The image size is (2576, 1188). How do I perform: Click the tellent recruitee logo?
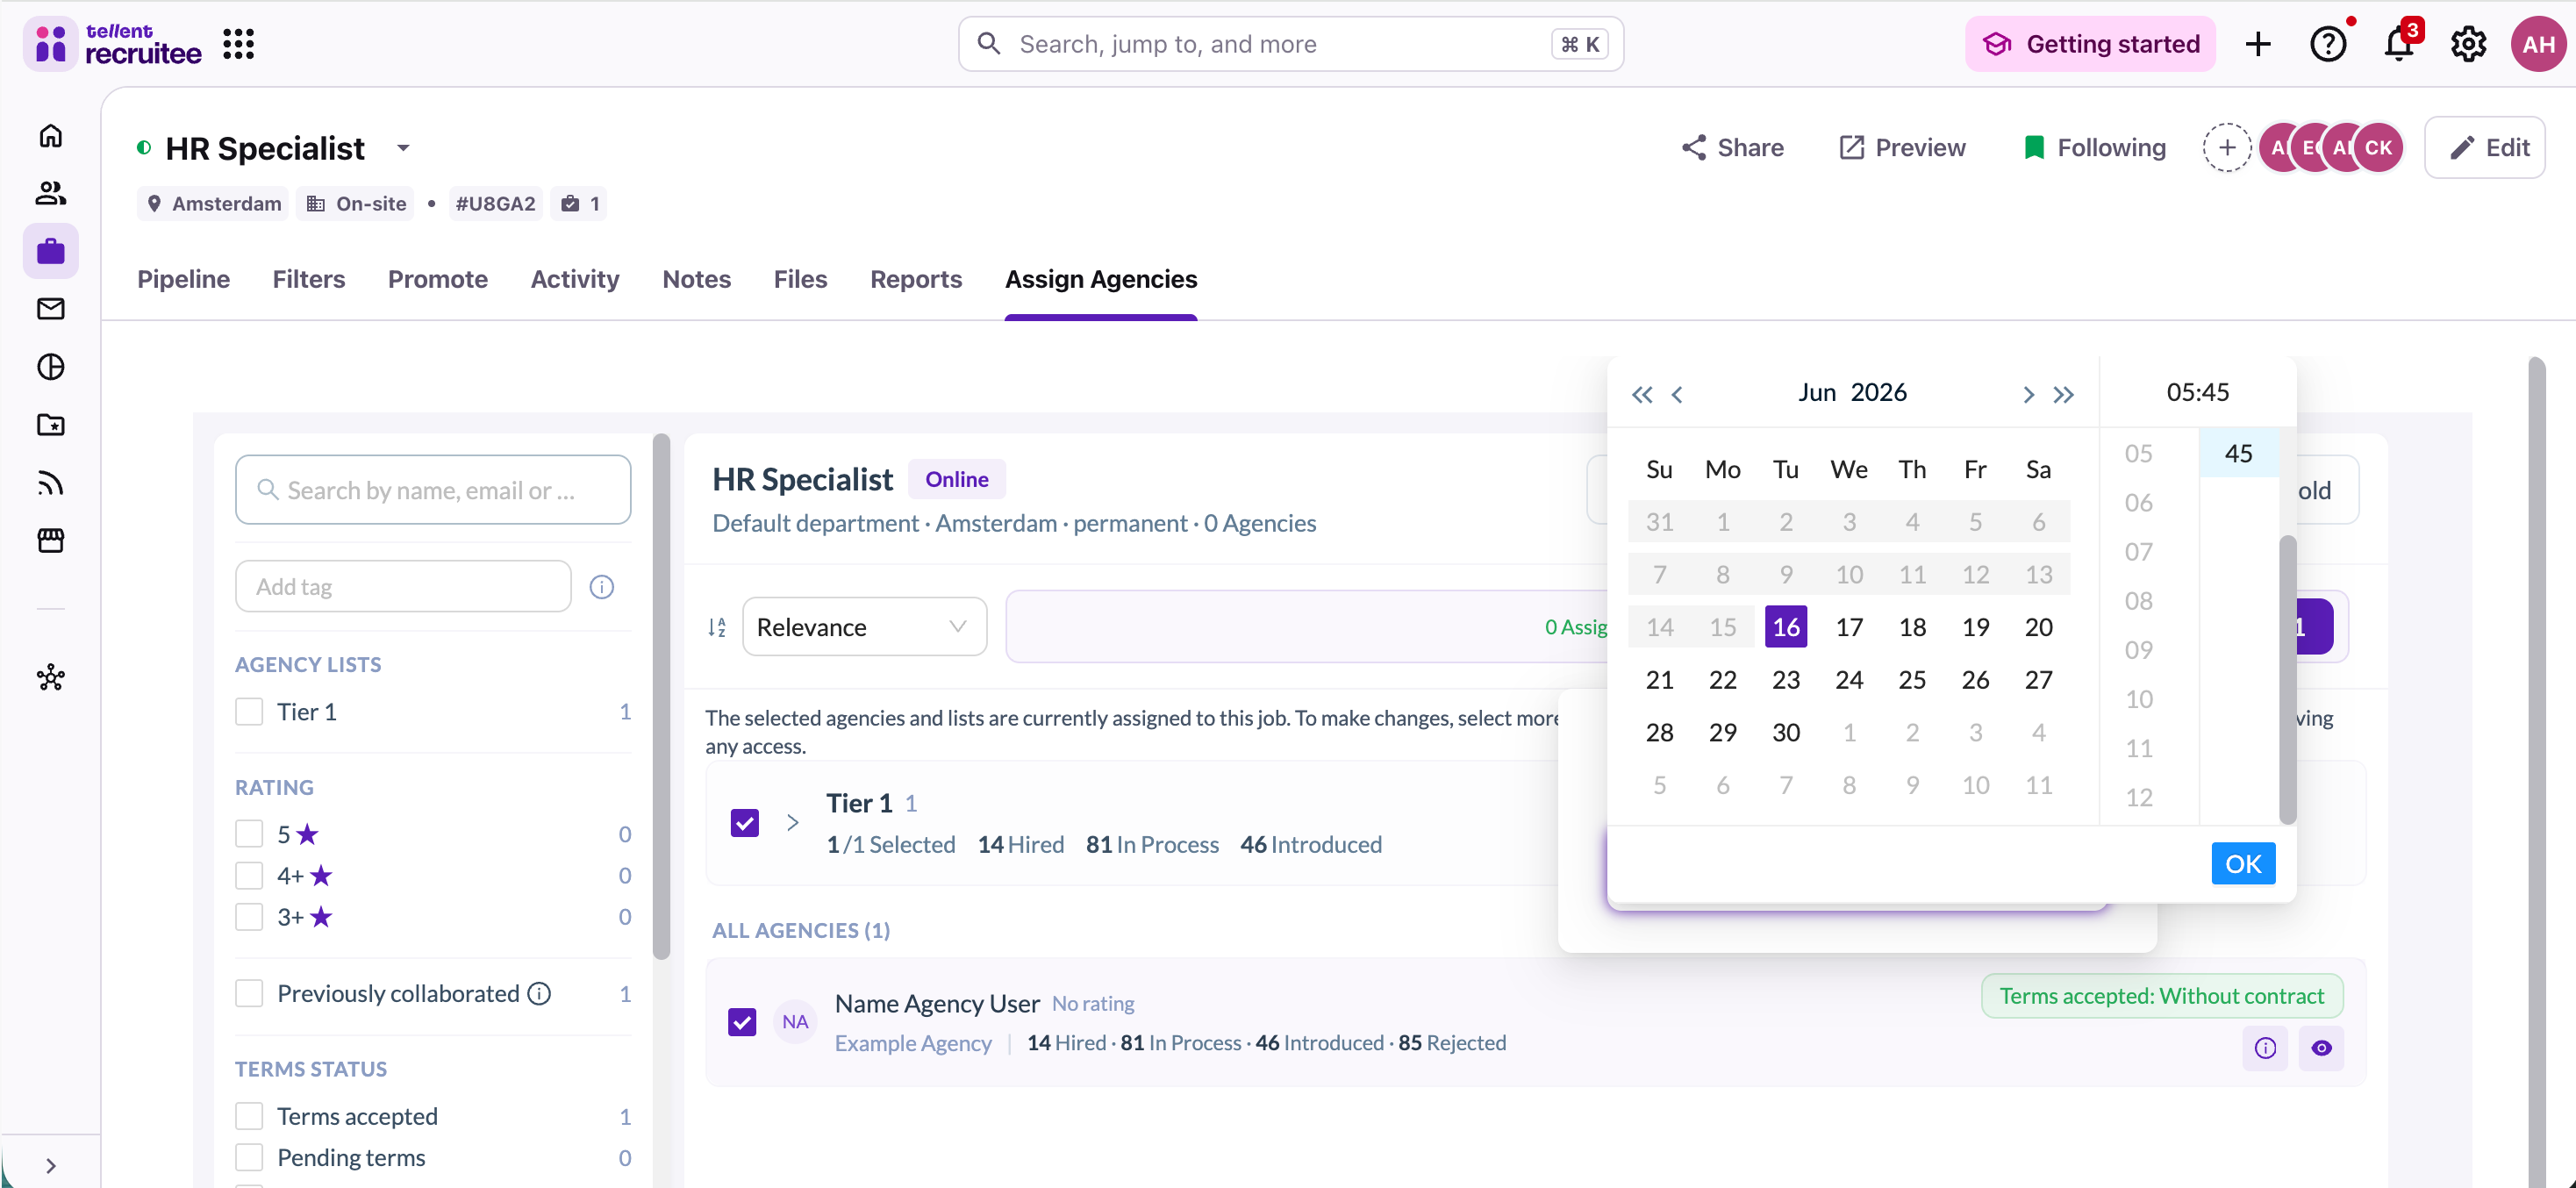click(113, 44)
